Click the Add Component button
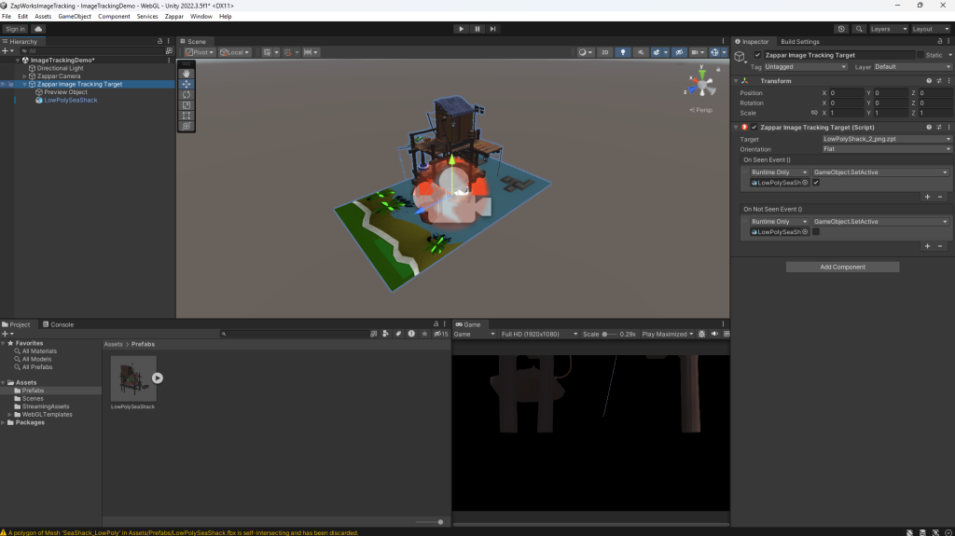Image resolution: width=955 pixels, height=536 pixels. pos(842,267)
